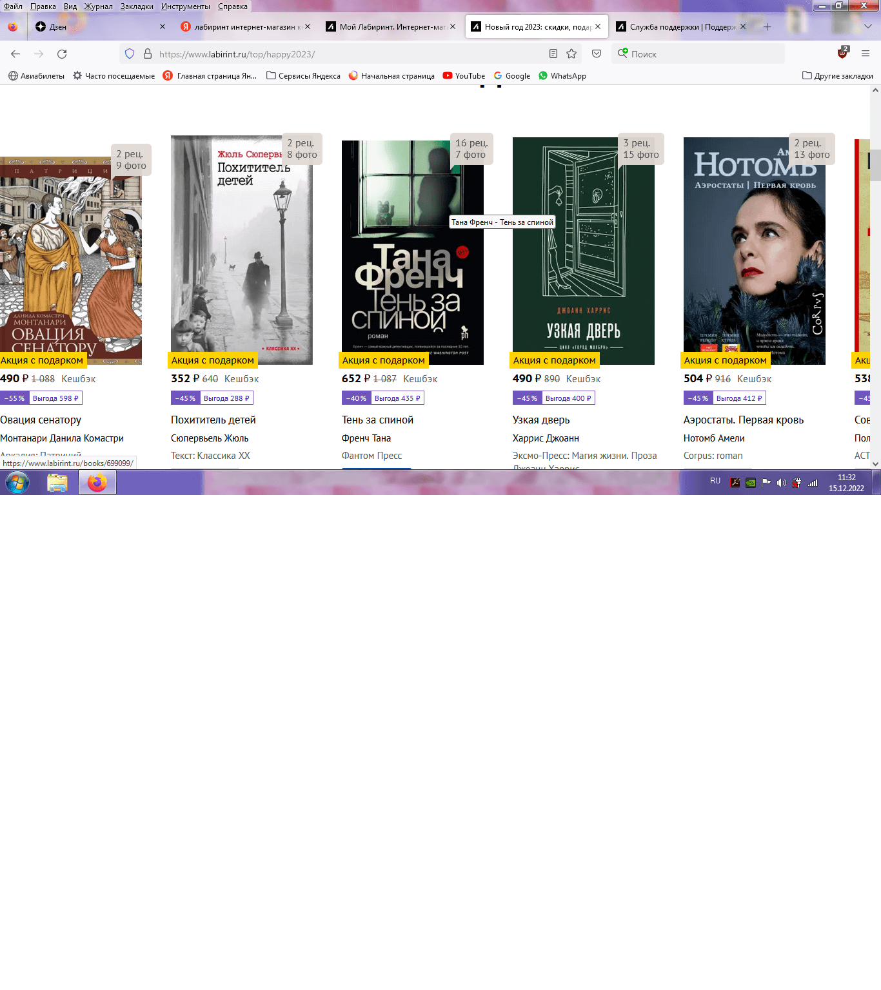This screenshot has width=881, height=990.
Task: Expand the list all tabs arrow
Action: 868,27
